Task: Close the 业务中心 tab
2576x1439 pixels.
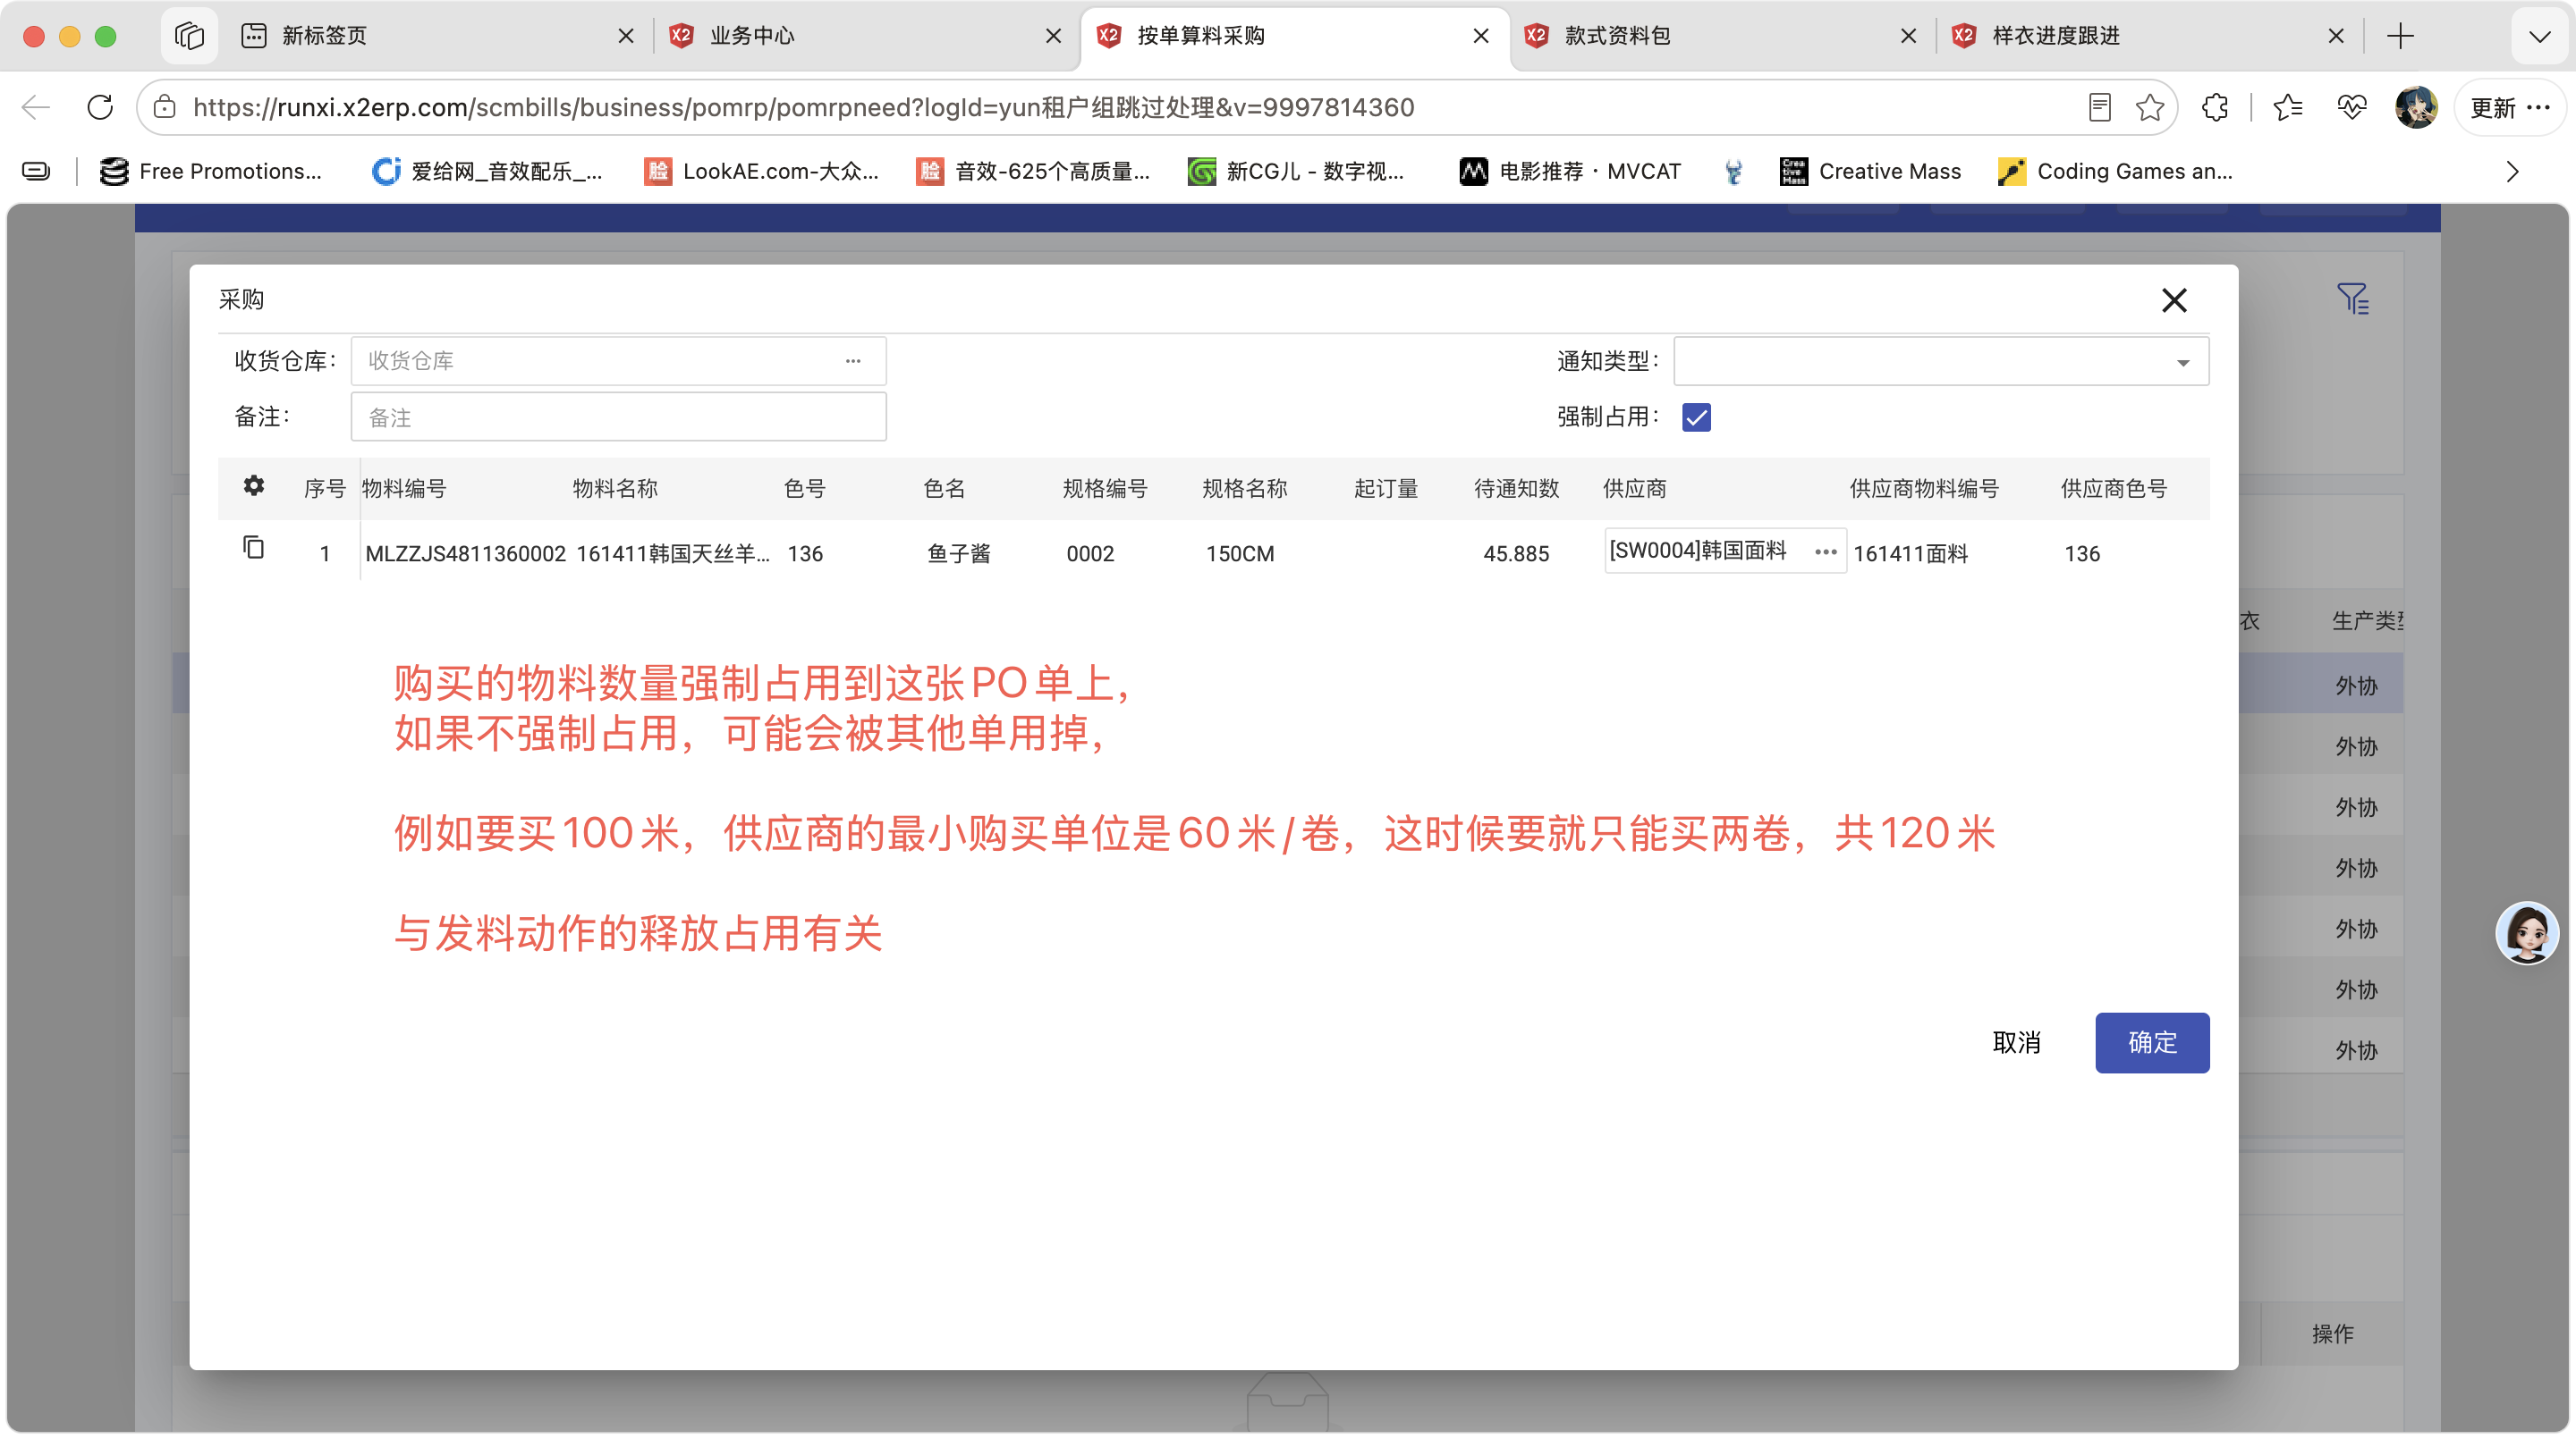Action: pyautogui.click(x=1053, y=36)
